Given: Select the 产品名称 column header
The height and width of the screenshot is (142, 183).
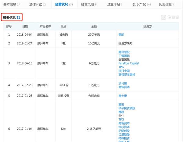Looking at the screenshot, I should coord(45,26).
